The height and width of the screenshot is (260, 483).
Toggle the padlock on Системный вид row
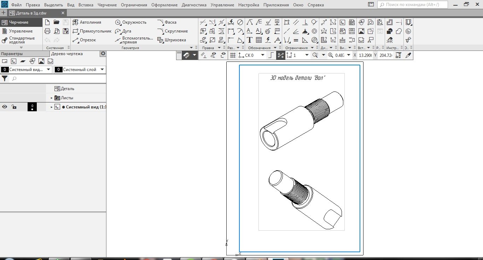click(x=14, y=107)
